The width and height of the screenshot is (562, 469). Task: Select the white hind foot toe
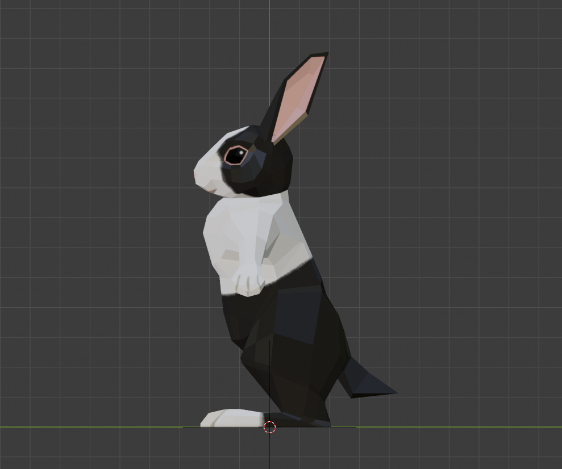click(224, 418)
